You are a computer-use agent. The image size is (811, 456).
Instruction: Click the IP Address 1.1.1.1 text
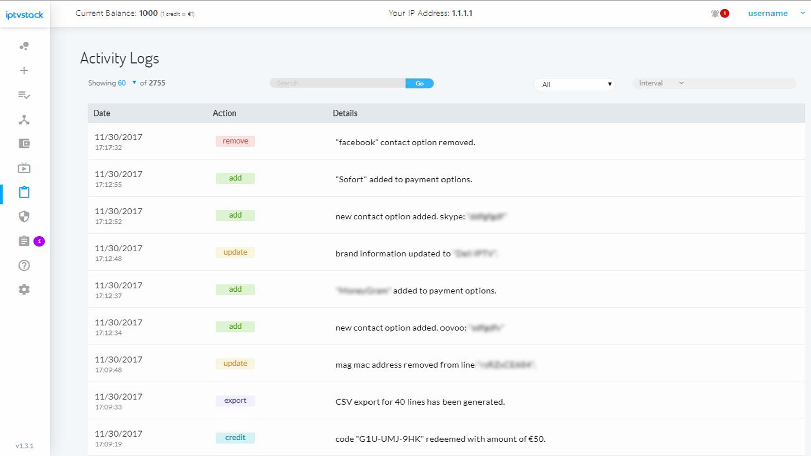[430, 13]
